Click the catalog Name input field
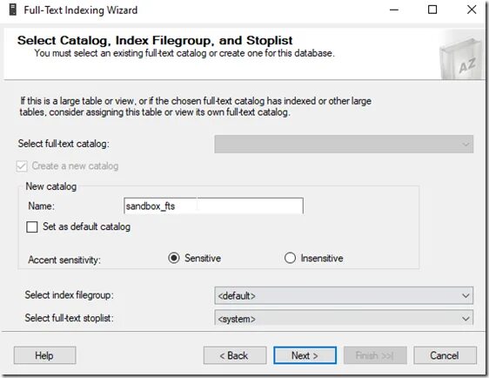This screenshot has width=489, height=378. 214,206
